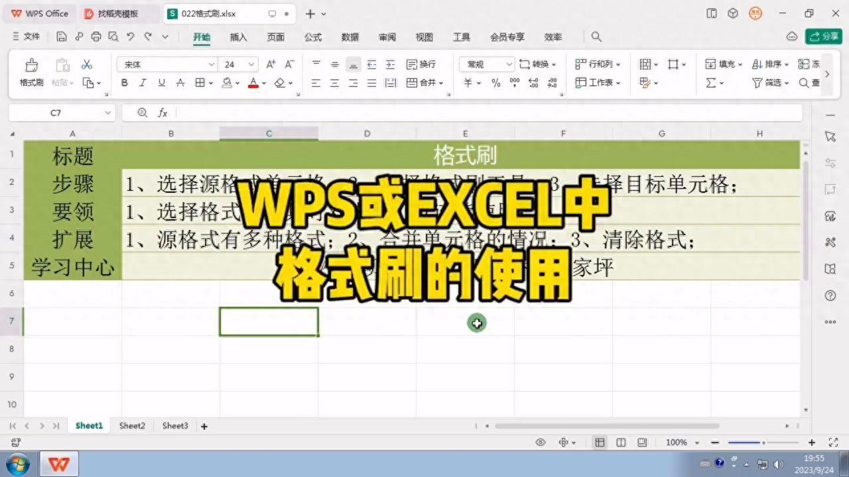Screen dimensions: 849x477
Task: Increase font size with A+ icon
Action: coord(271,64)
